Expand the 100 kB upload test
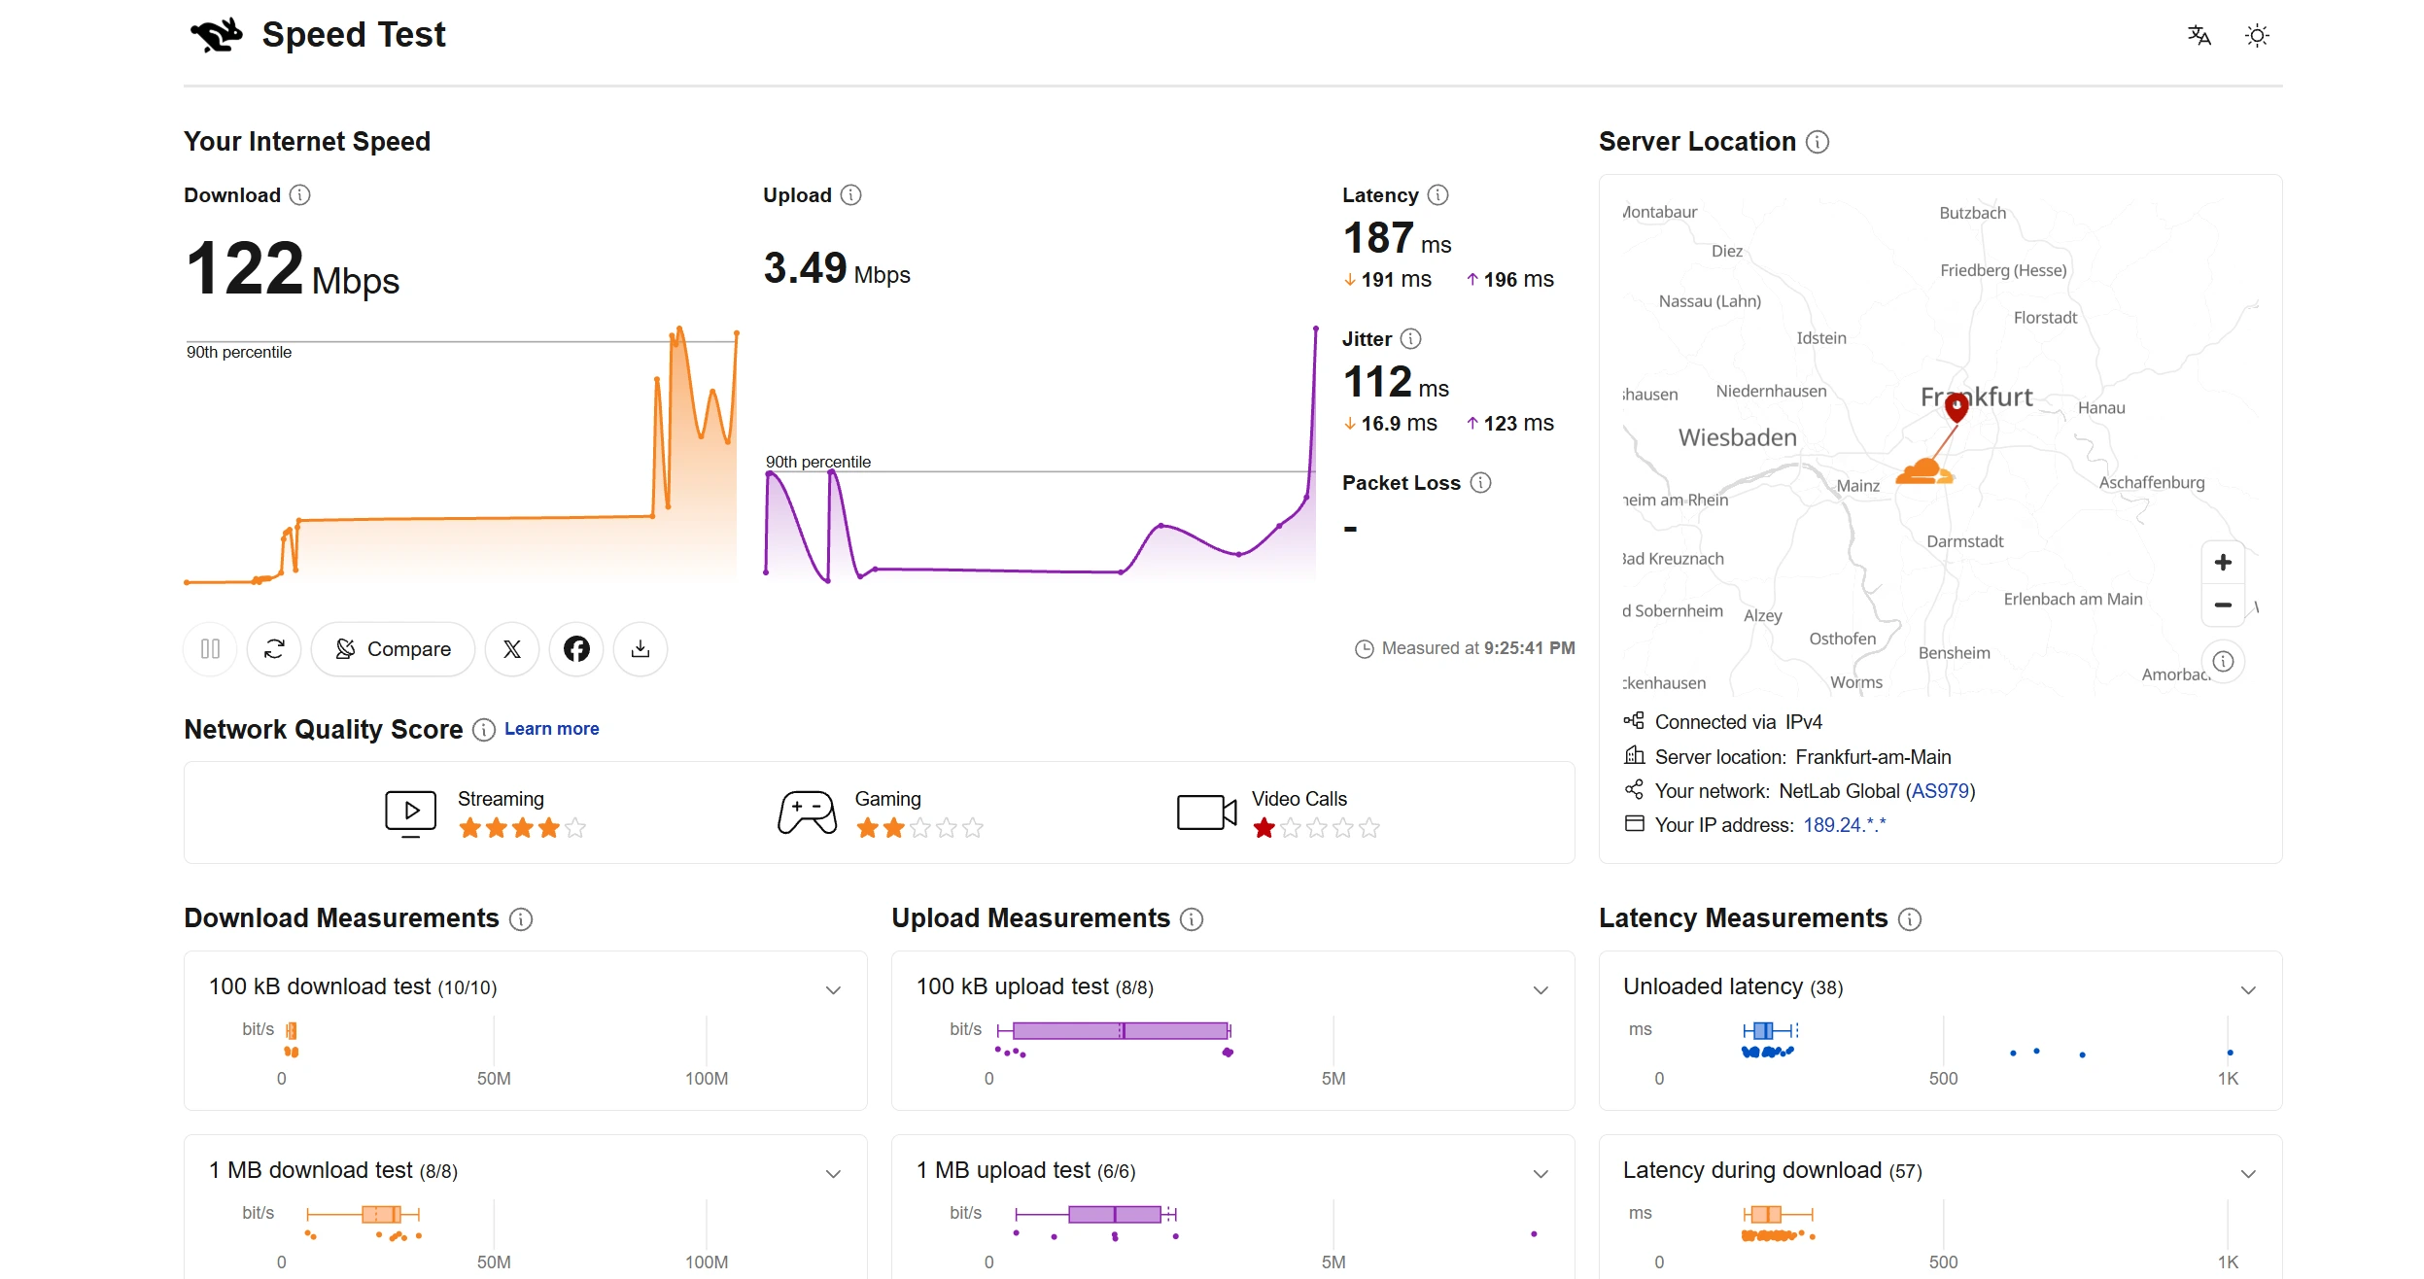 click(1541, 990)
